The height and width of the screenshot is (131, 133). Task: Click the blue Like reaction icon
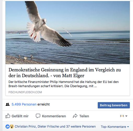point(8,127)
